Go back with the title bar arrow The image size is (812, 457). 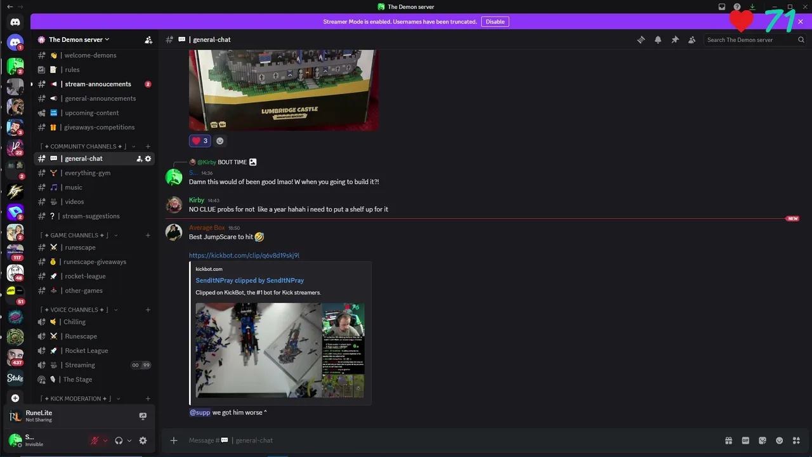10,6
